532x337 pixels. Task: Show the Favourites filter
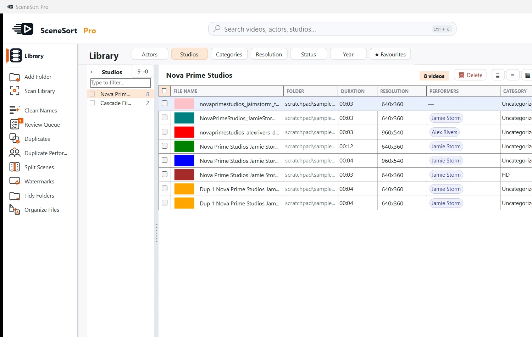click(x=390, y=54)
